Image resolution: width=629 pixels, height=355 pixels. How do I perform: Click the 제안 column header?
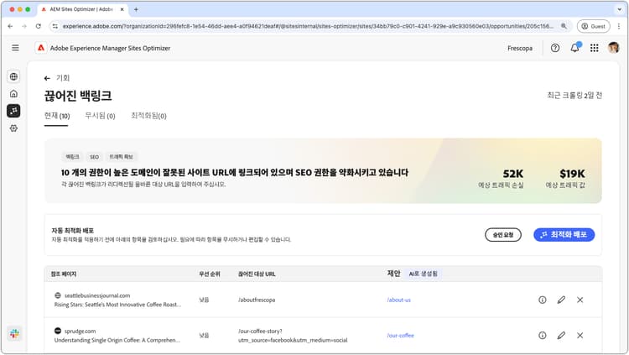pyautogui.click(x=393, y=274)
